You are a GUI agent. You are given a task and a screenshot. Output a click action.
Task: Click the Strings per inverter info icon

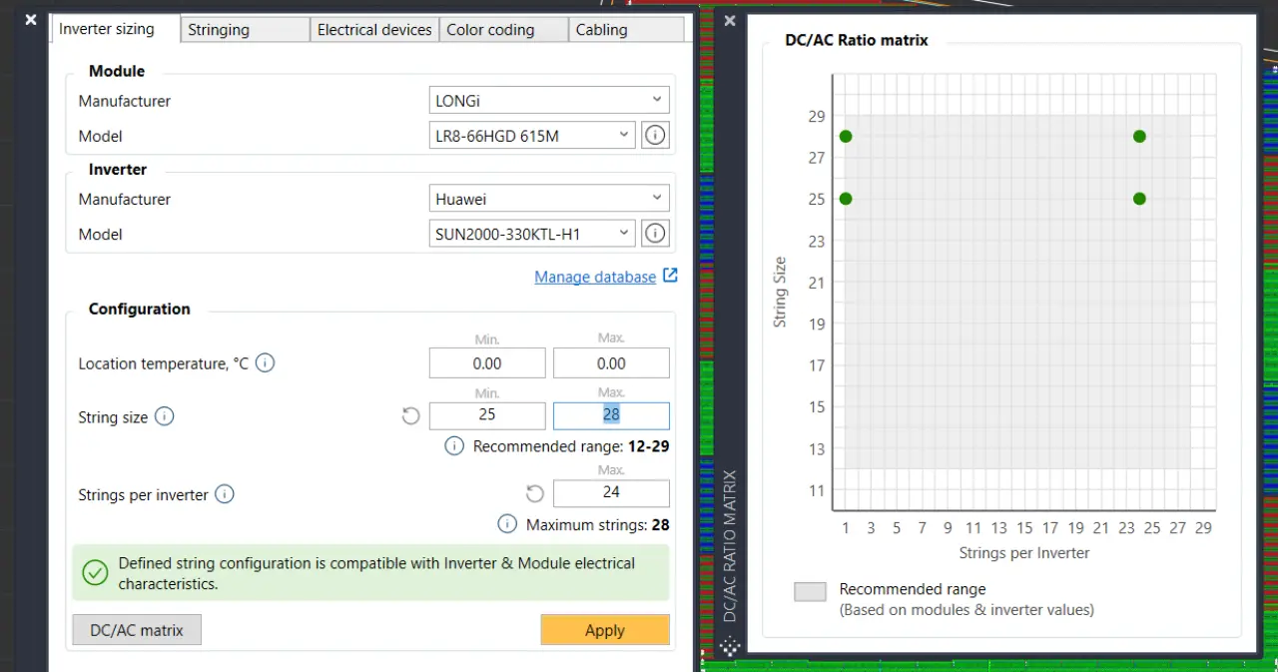pyautogui.click(x=225, y=494)
